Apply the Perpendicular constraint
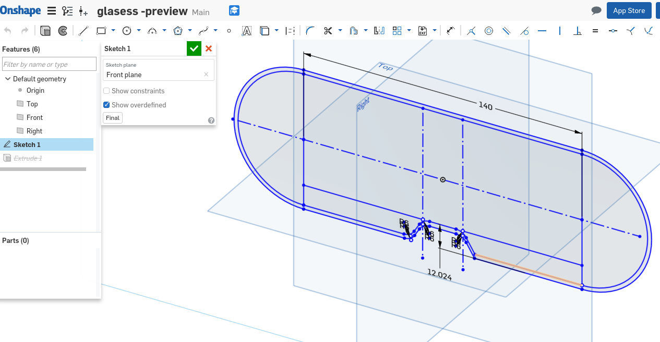Image resolution: width=660 pixels, height=342 pixels. (x=578, y=31)
